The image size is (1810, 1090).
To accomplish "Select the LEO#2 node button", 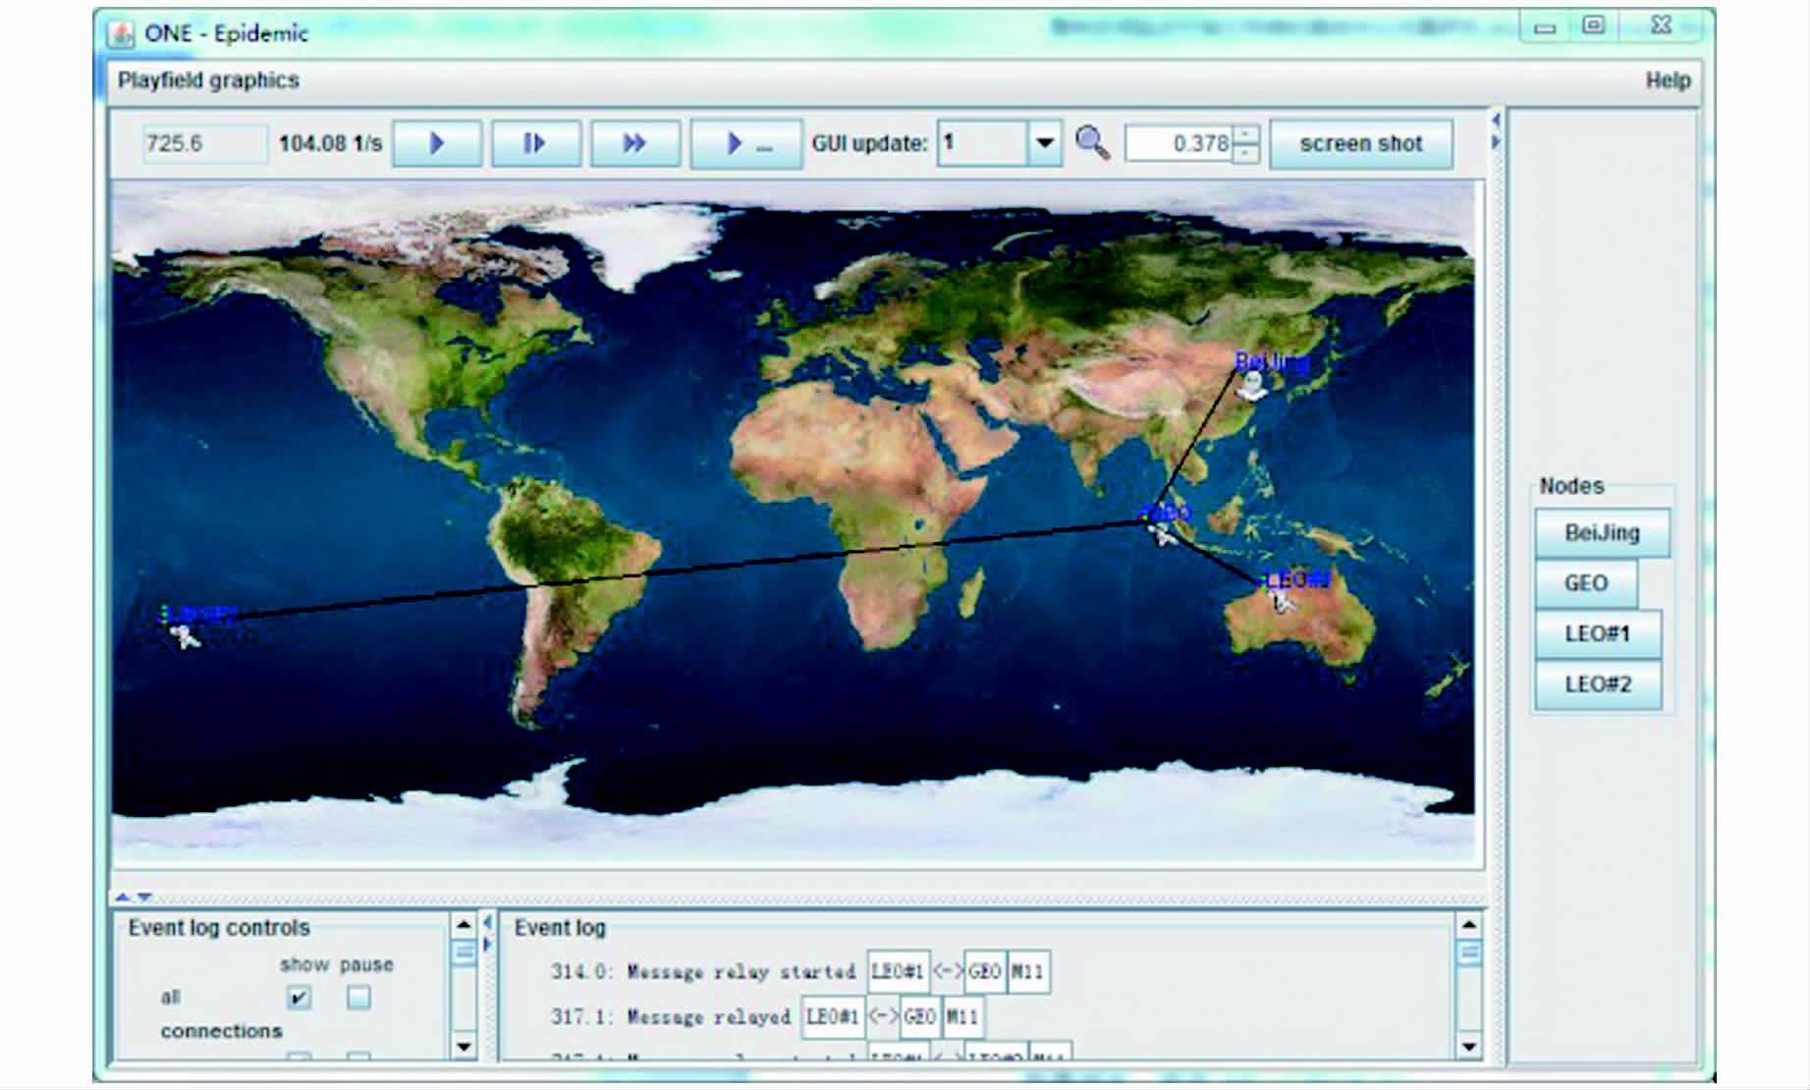I will pyautogui.click(x=1597, y=684).
